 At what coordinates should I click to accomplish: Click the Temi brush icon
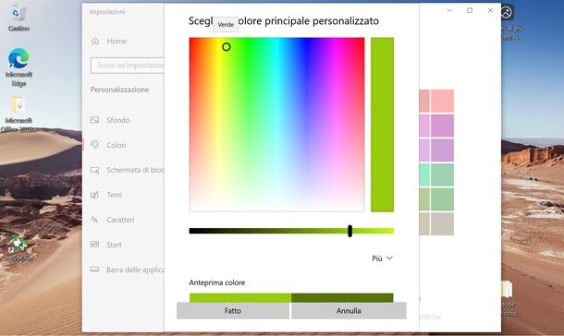tap(94, 195)
